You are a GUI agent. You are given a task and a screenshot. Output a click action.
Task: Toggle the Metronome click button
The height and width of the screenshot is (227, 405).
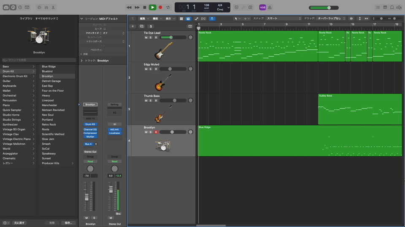[x=270, y=8]
